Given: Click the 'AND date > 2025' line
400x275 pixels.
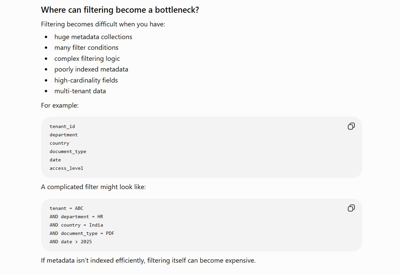Looking at the screenshot, I should tap(71, 242).
